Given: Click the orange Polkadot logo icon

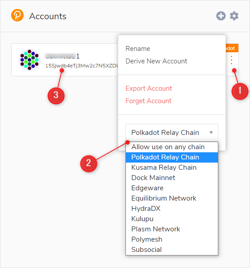Looking at the screenshot, I should (x=17, y=15).
